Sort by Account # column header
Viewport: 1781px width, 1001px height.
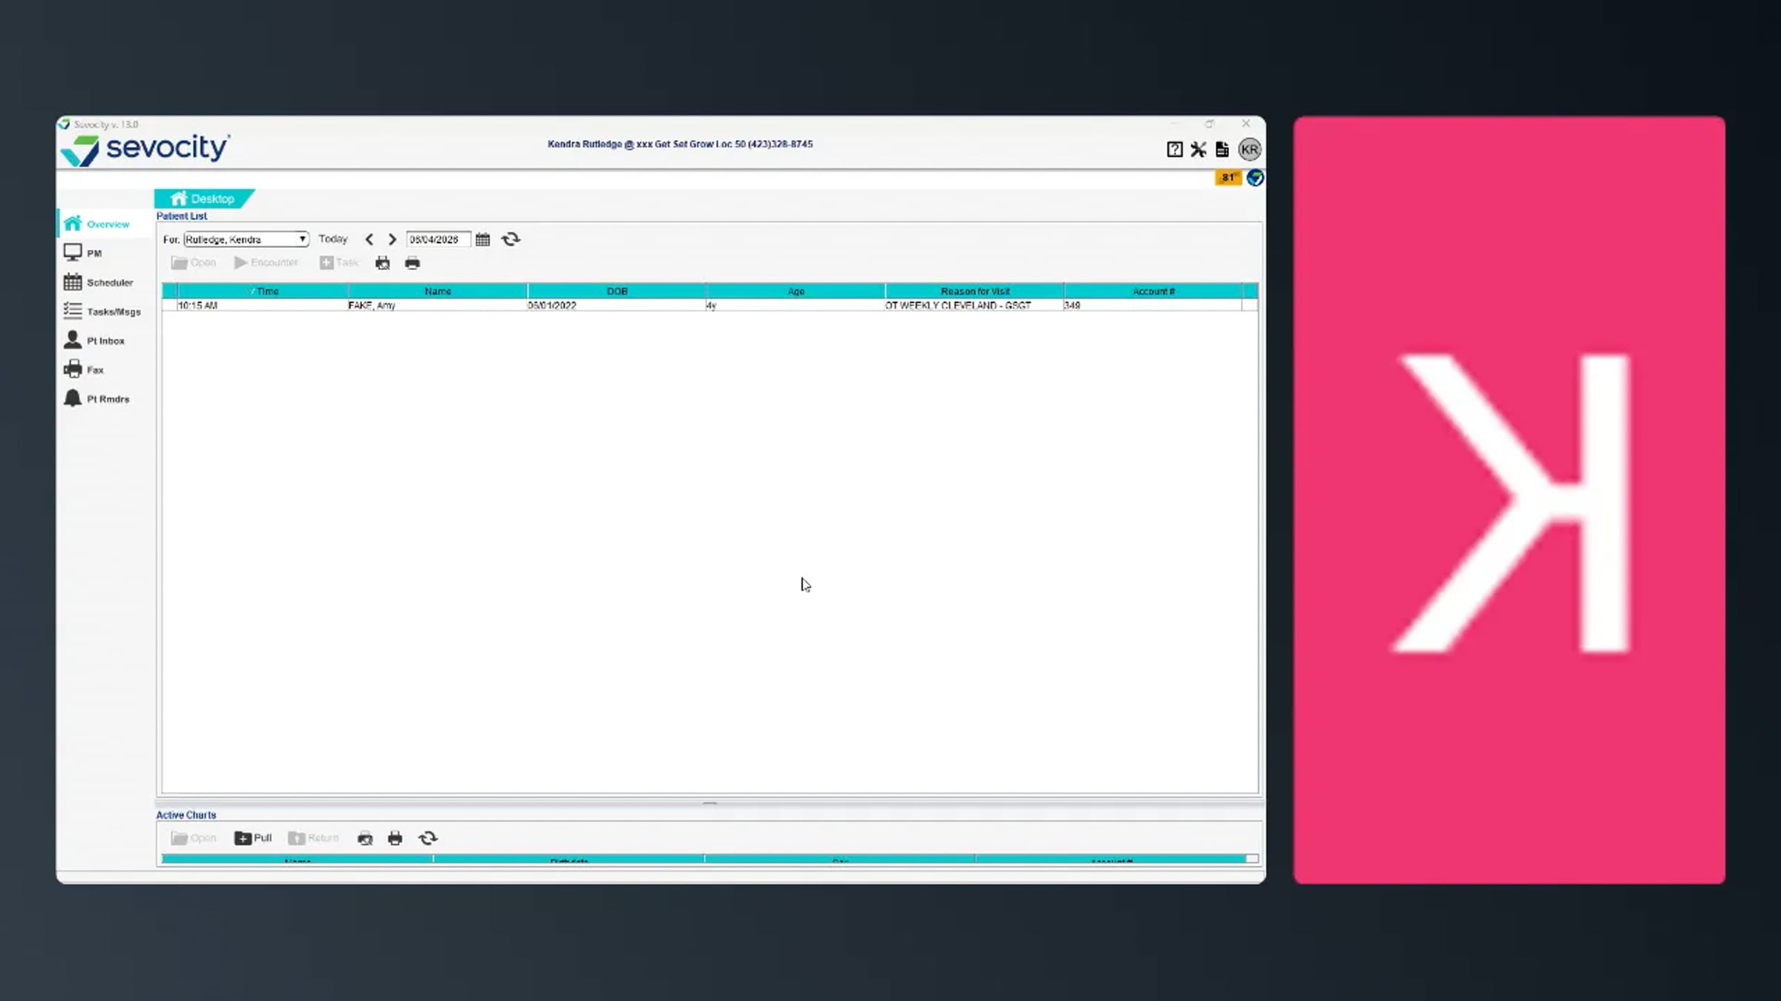point(1153,291)
